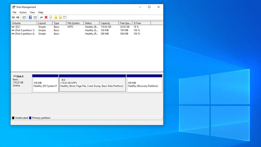Open the View menu

32,12
